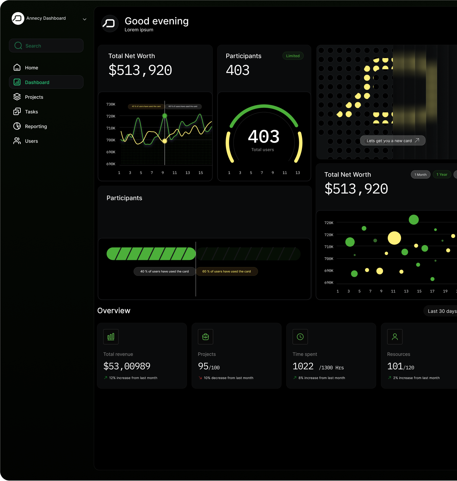This screenshot has width=457, height=481.
Task: Click the Total revenue bar chart icon
Action: [111, 337]
